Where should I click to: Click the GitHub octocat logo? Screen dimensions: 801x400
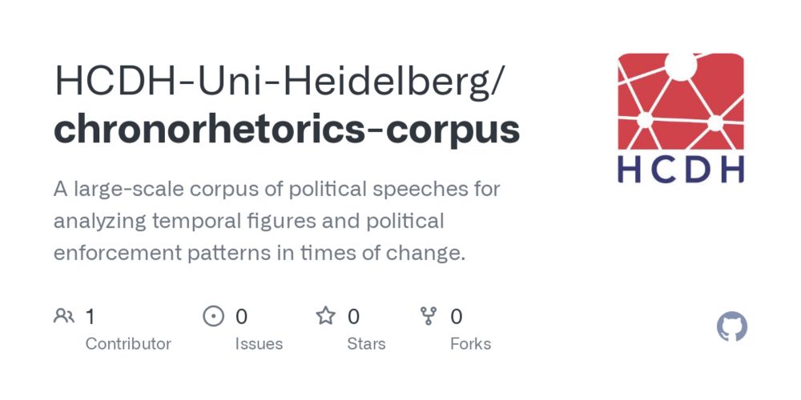pos(732,326)
